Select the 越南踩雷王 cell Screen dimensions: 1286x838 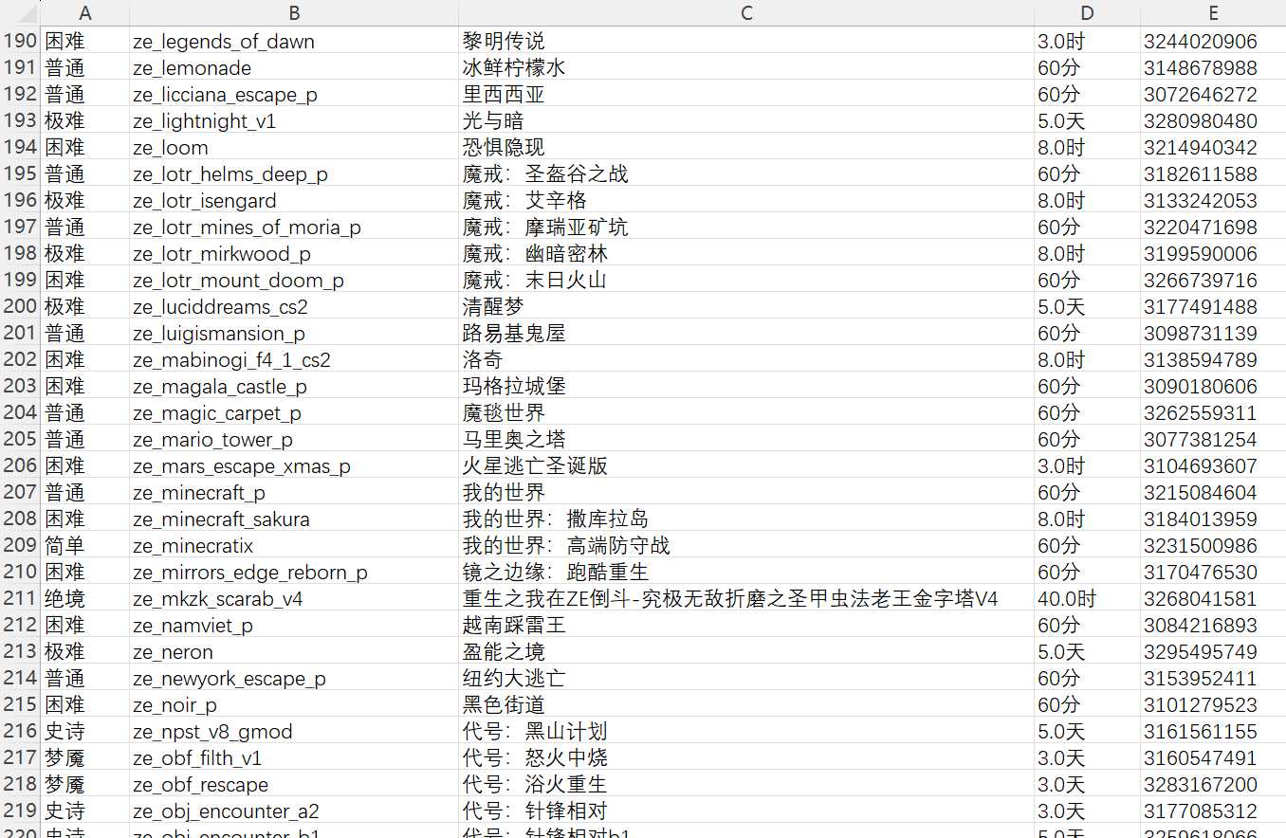tap(746, 626)
